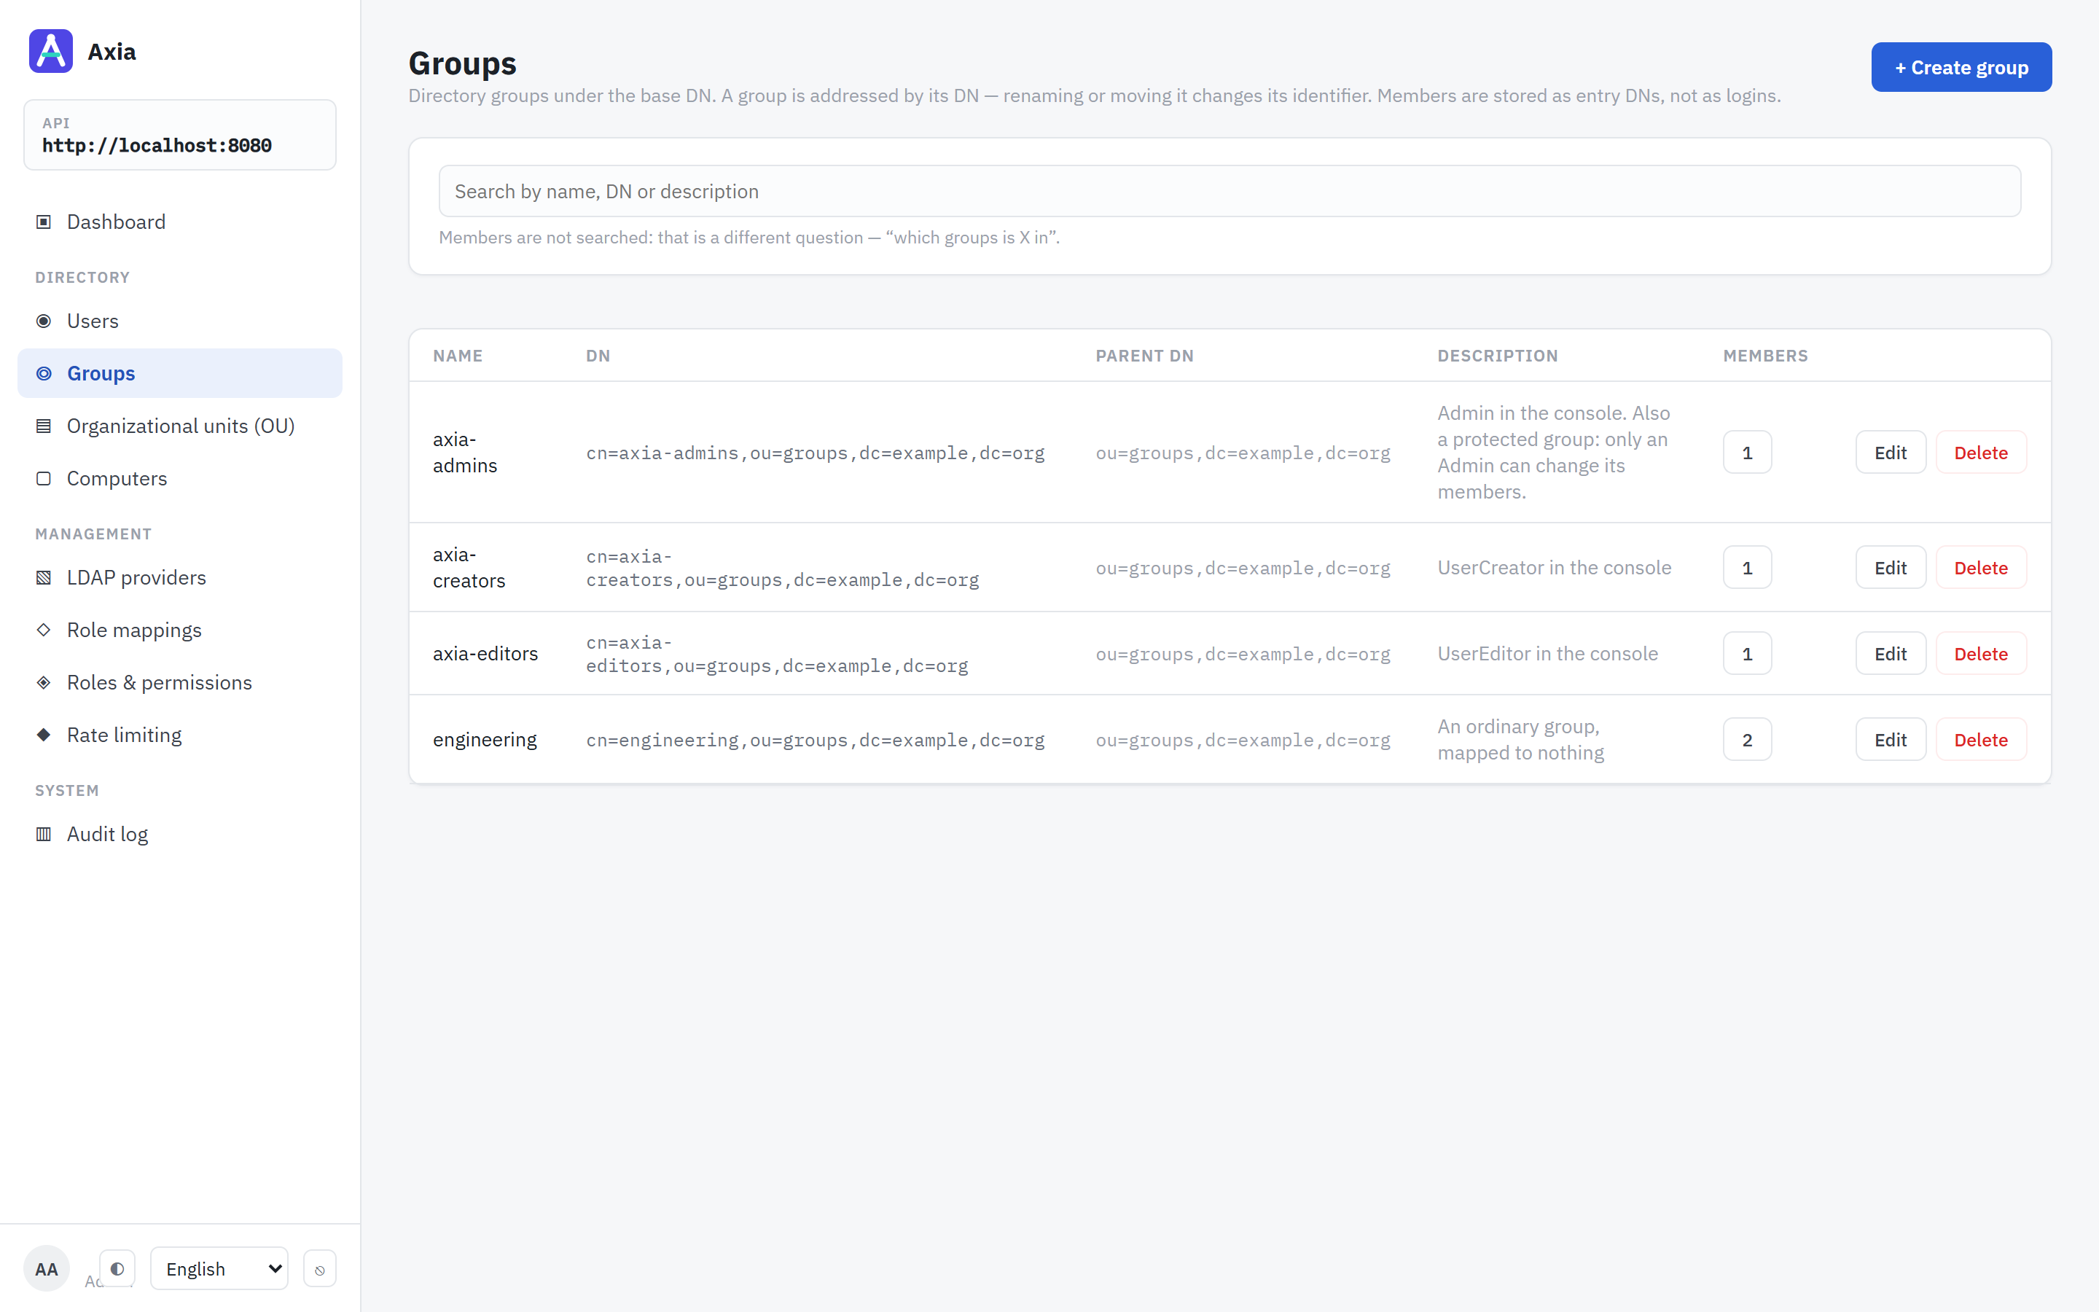Open the English language dropdown
This screenshot has height=1312, width=2099.
[219, 1268]
